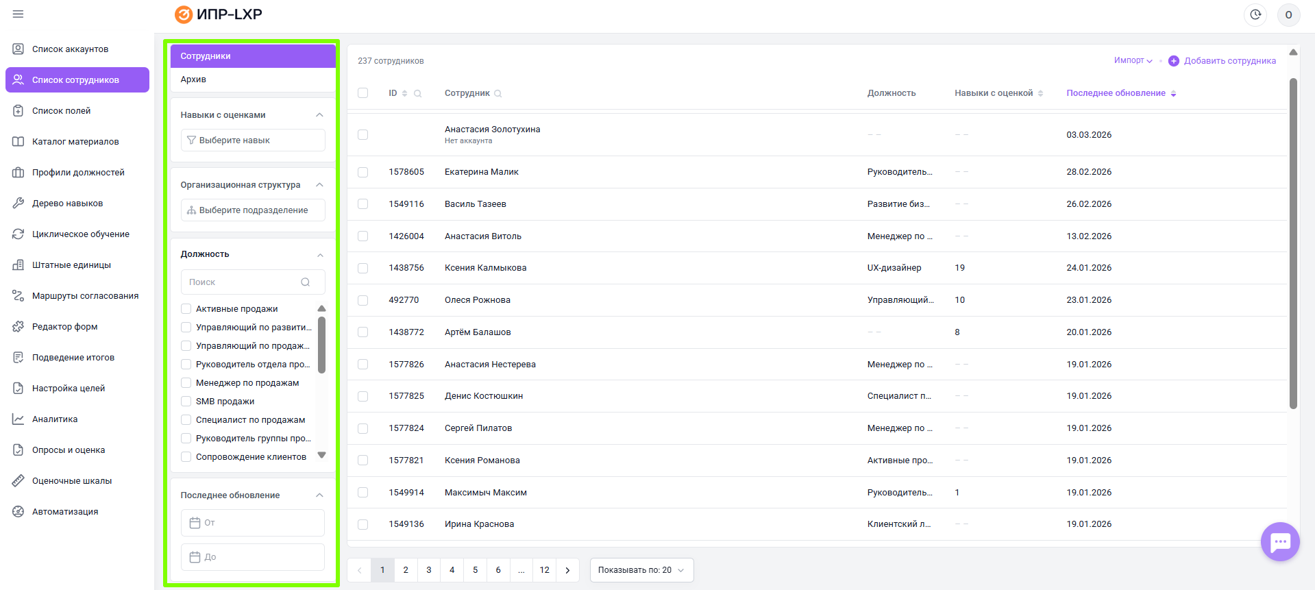Switch to the Сотрудники tab
This screenshot has width=1315, height=590.
point(253,56)
